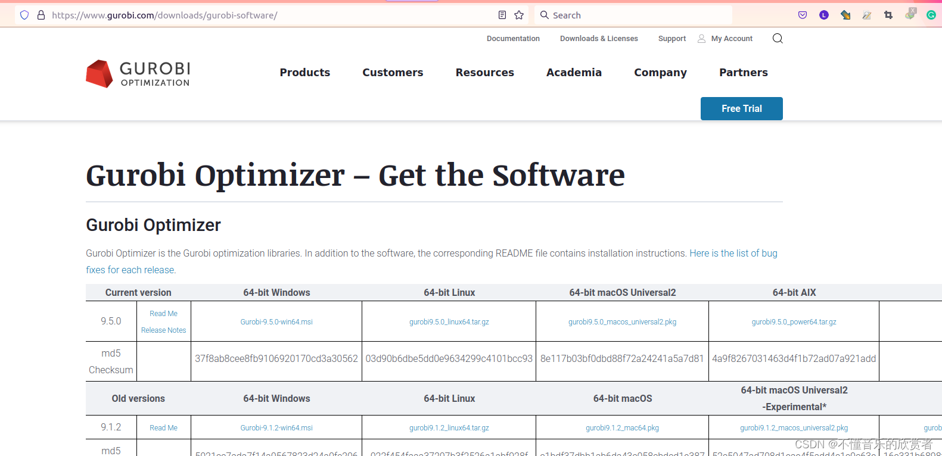Open 9.5.0 Read Me link

(163, 314)
